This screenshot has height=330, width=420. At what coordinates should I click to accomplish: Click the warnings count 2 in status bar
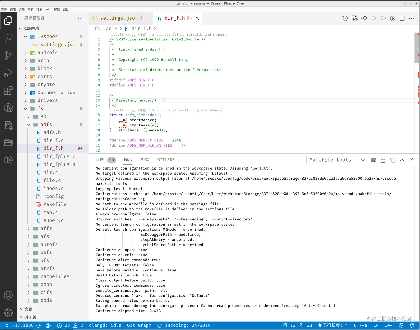click(x=78, y=326)
